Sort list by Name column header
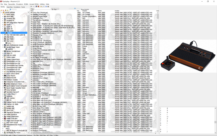 click(x=32, y=11)
